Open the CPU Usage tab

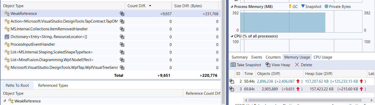pyautogui.click(x=323, y=57)
